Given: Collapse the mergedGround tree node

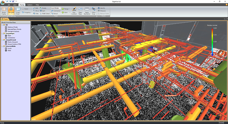Looking at the screenshot, I should [2, 40].
